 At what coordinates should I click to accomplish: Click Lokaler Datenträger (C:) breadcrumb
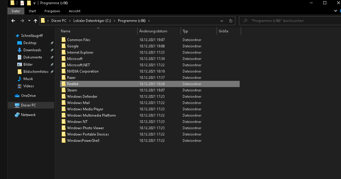(x=92, y=21)
